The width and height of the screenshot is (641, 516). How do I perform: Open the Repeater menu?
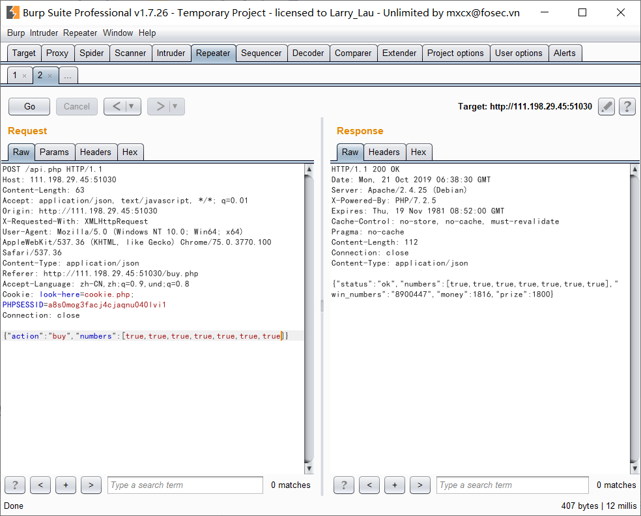click(x=80, y=33)
